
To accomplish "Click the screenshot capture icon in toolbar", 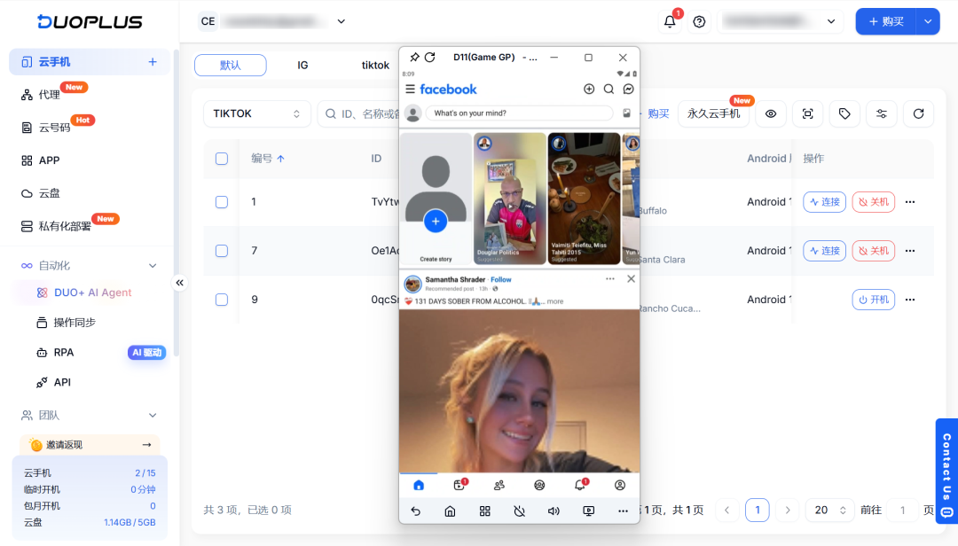I will point(808,113).
